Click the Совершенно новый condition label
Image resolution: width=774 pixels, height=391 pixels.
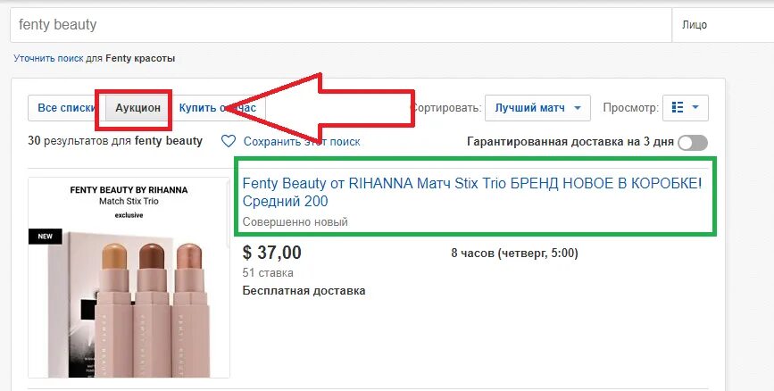coord(295,222)
